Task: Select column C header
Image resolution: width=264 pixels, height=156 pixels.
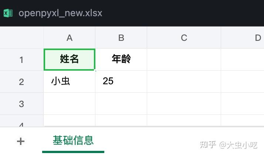Action: [x=184, y=38]
